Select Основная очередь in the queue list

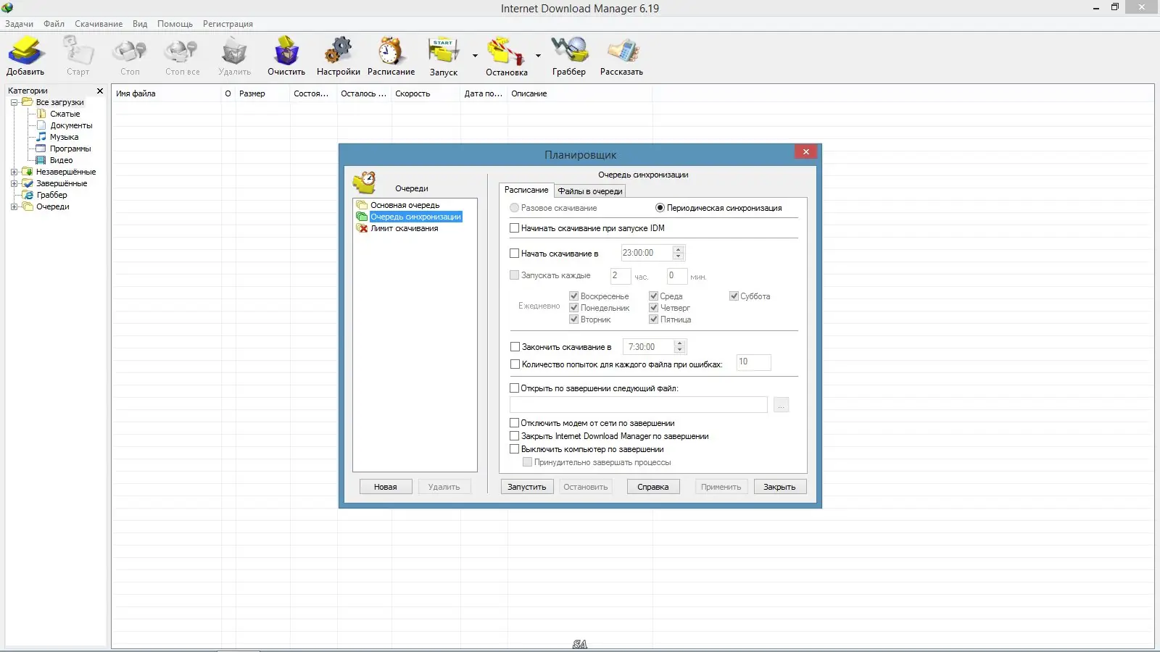coord(405,205)
